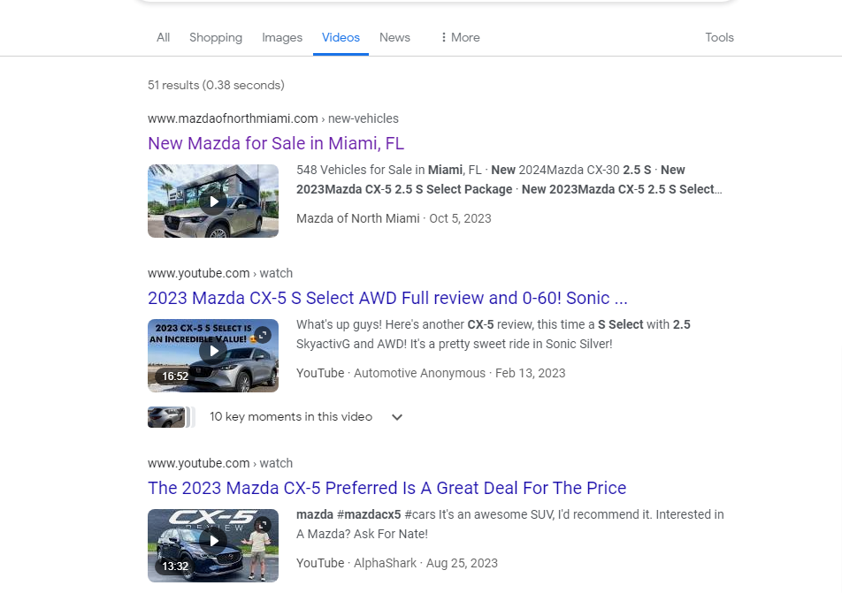842x593 pixels.
Task: Click 'Mazda of North Miami · Oct 5, 2023' text
Action: coord(394,218)
